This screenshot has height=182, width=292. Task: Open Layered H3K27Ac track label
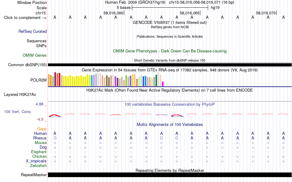point(20,95)
